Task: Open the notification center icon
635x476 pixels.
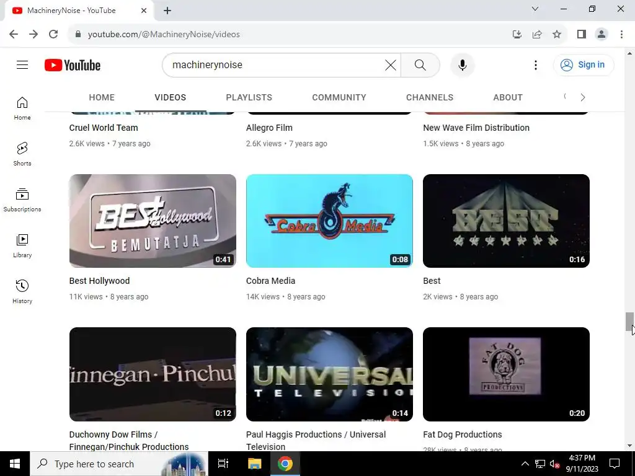Action: pos(615,464)
